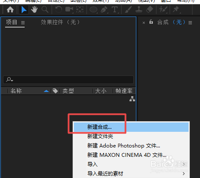This screenshot has width=200, height=178.
Task: Select the Clone Stamp tool
Action: 139,10
